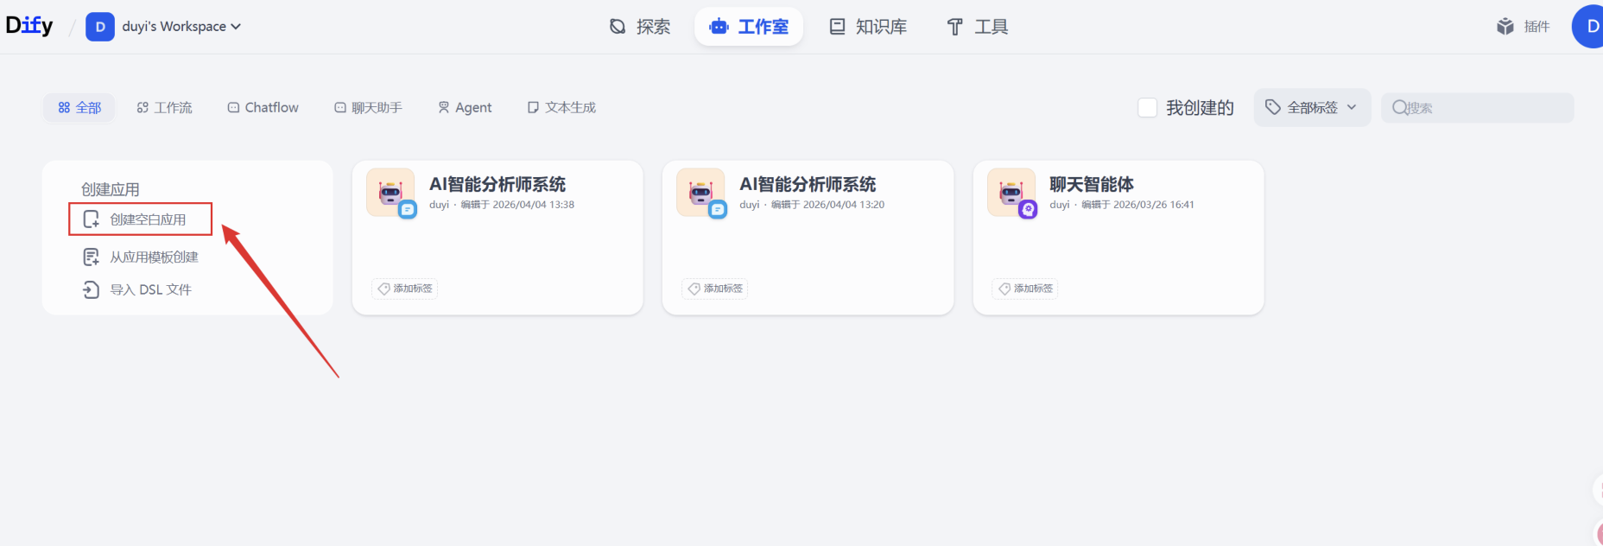Toggle the 我创建的 checkbox
This screenshot has height=546, width=1603.
[x=1147, y=108]
